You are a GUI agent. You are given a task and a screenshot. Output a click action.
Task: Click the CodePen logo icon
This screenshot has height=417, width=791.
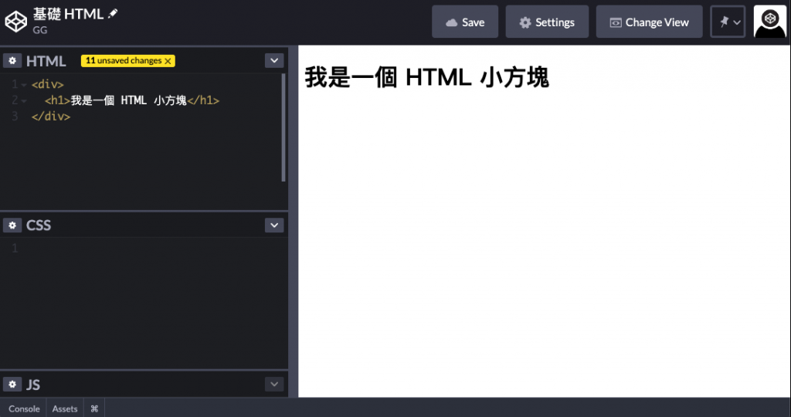pyautogui.click(x=15, y=22)
